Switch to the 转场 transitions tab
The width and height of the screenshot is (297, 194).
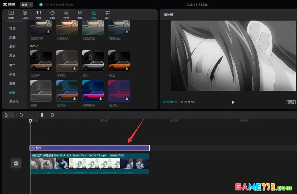[80, 15]
